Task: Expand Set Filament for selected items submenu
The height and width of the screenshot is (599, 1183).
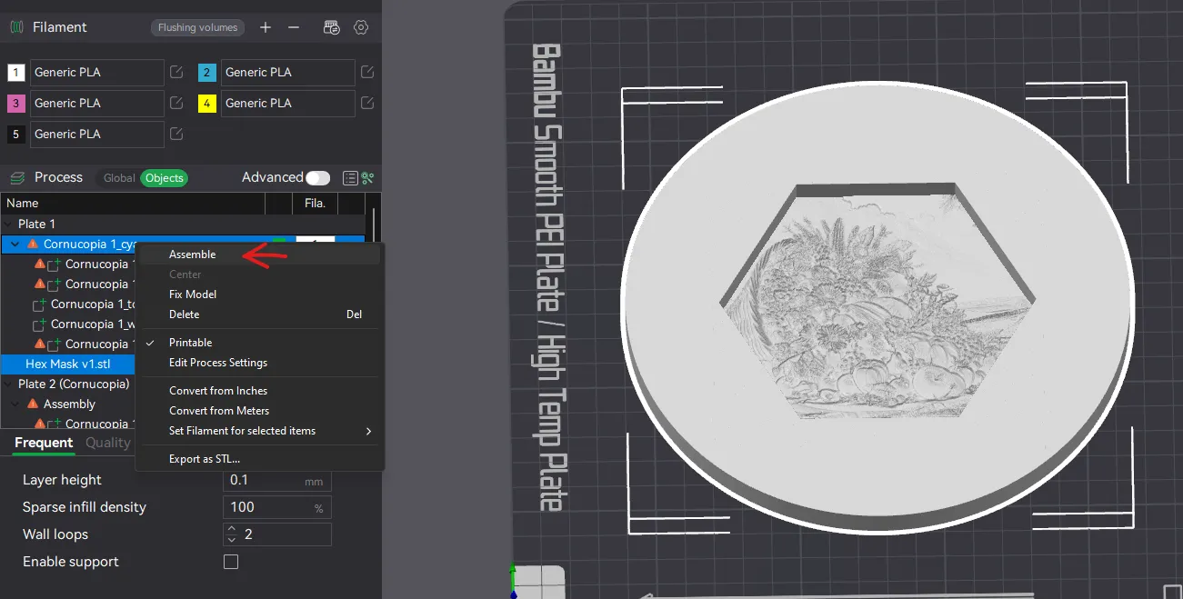Action: (x=259, y=431)
